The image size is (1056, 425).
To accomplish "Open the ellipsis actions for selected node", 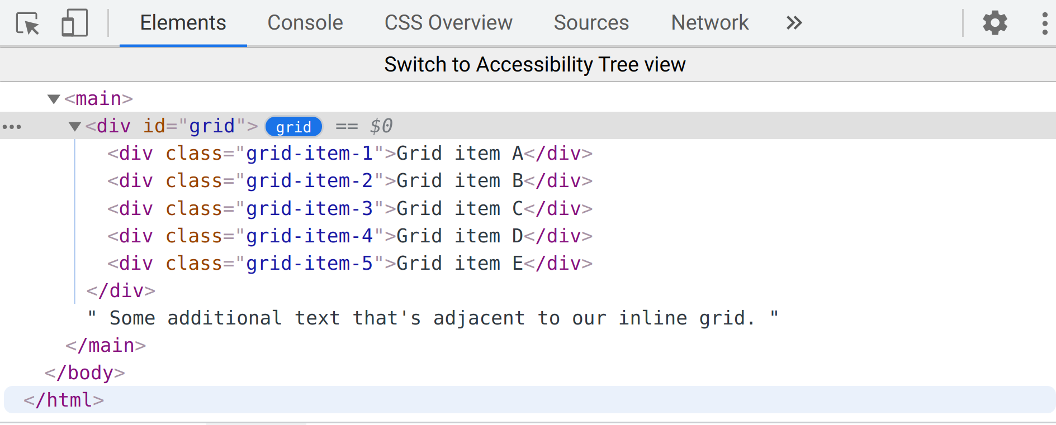I will click(x=12, y=127).
